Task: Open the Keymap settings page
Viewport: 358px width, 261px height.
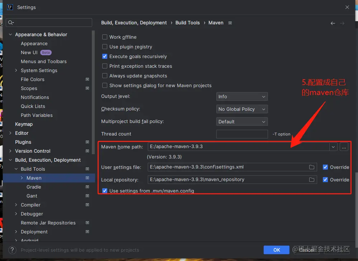Action: click(24, 124)
